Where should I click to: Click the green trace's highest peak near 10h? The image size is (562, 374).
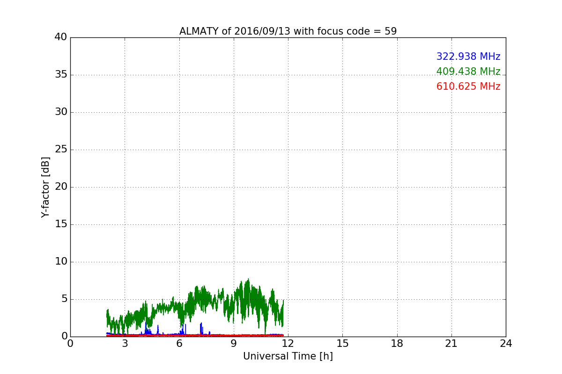click(248, 280)
